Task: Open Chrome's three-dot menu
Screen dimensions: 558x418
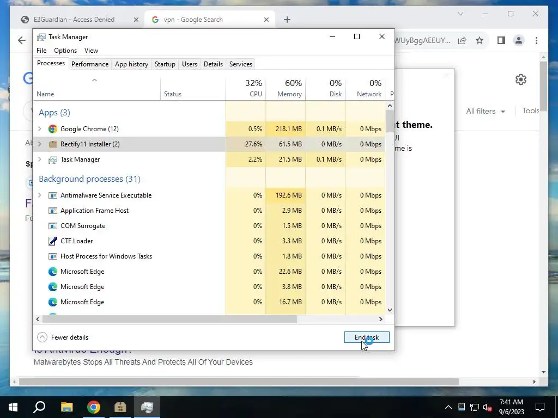Action: click(536, 40)
